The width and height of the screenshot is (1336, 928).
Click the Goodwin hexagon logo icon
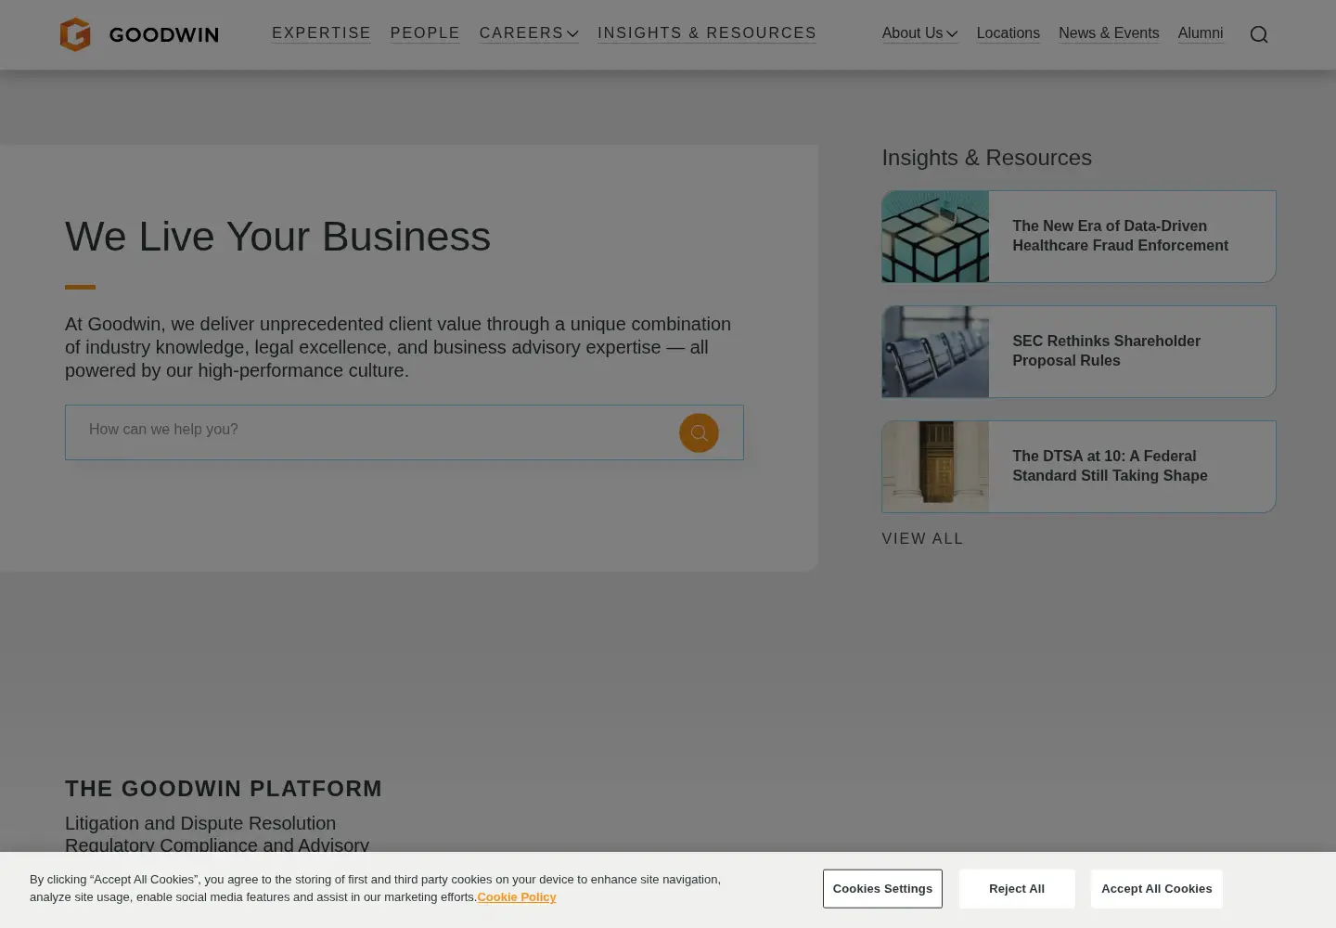point(75,34)
